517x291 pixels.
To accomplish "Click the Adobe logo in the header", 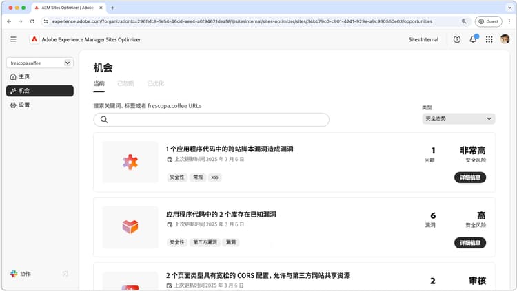I will [x=34, y=39].
